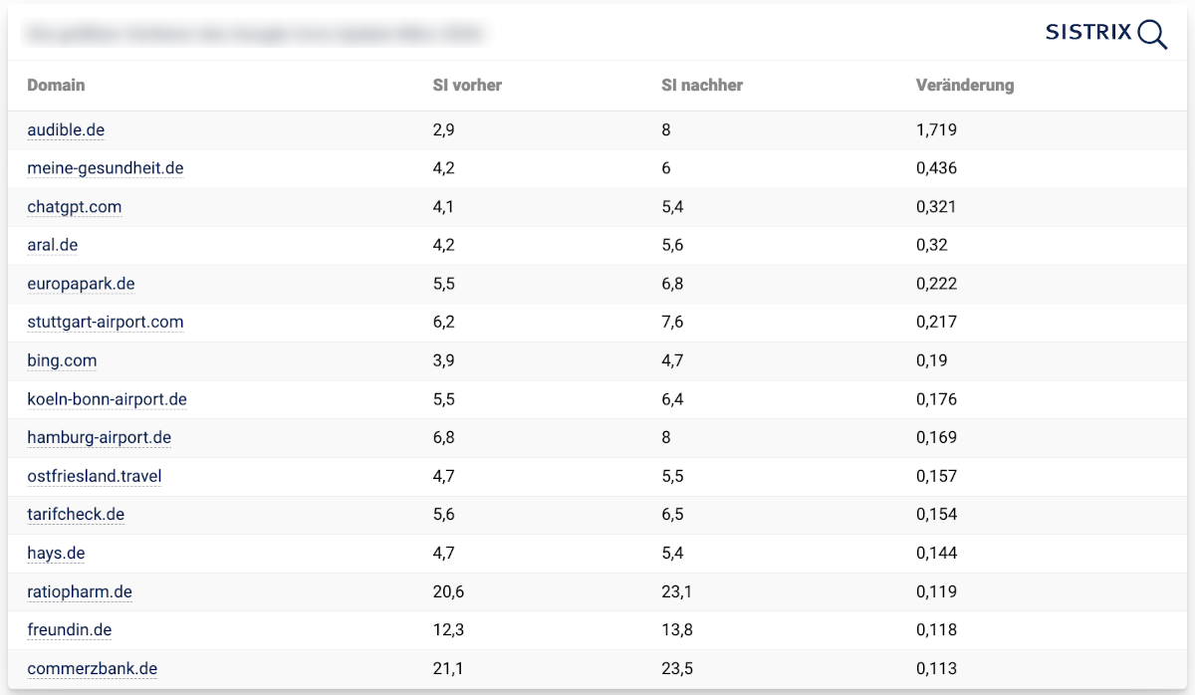Follow the tarifcheck.de link

pyautogui.click(x=76, y=514)
